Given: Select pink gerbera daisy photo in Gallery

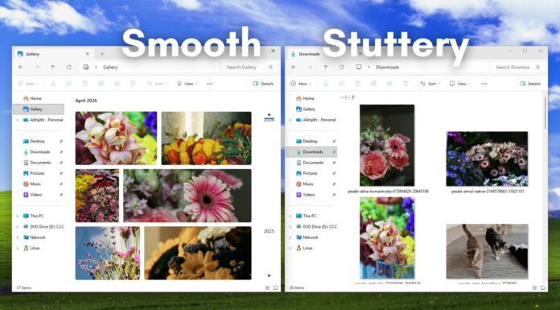Looking at the screenshot, I should [x=187, y=196].
